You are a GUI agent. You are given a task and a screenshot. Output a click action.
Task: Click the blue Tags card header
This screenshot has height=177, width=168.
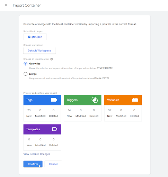pyautogui.click(x=42, y=100)
